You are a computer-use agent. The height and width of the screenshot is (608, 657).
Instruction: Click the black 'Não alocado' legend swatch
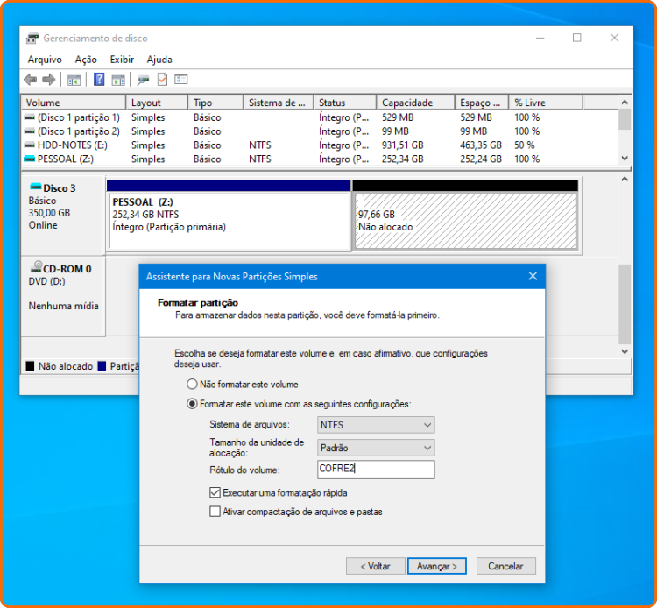tap(30, 366)
